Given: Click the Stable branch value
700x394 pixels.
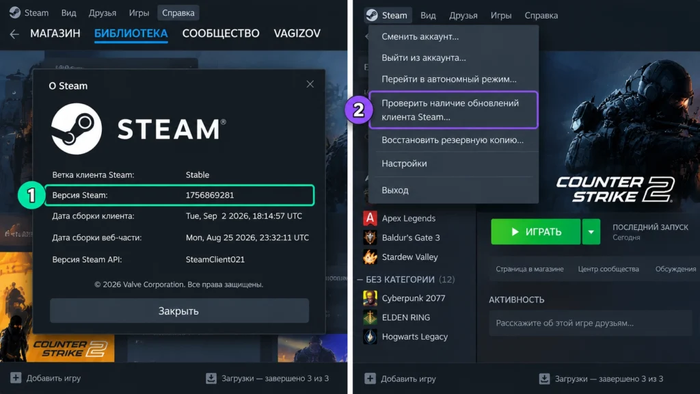Looking at the screenshot, I should pos(198,174).
